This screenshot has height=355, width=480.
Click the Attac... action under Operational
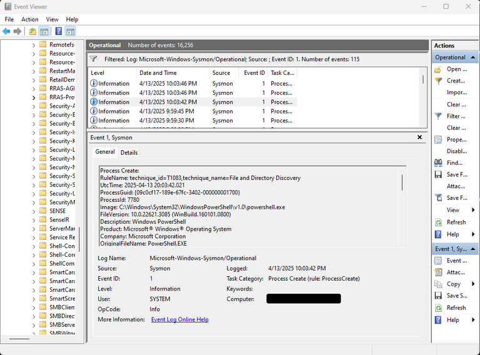(456, 186)
